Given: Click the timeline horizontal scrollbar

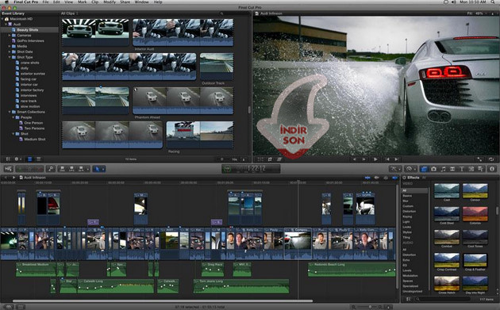Looking at the screenshot, I should point(163,300).
